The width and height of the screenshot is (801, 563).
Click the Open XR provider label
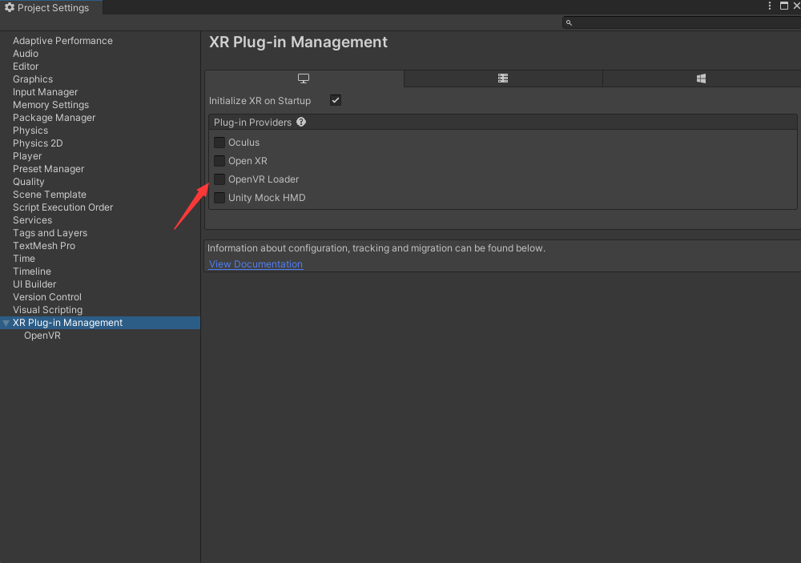pyautogui.click(x=248, y=161)
